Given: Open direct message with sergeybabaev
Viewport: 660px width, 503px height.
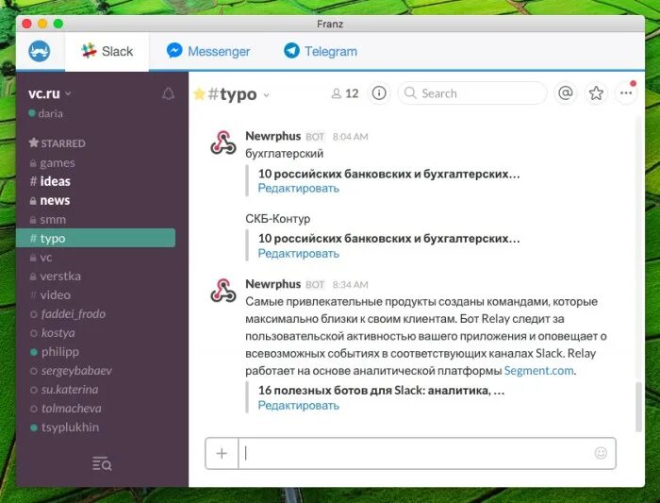Looking at the screenshot, I should (x=71, y=370).
